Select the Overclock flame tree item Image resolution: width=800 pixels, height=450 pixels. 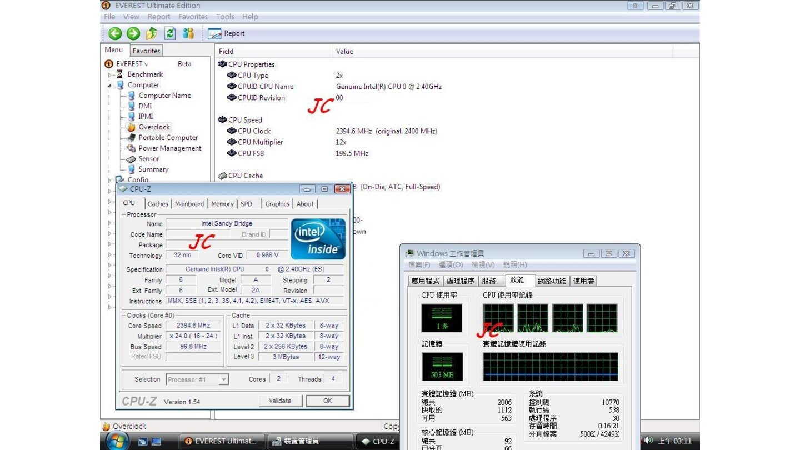click(x=148, y=127)
